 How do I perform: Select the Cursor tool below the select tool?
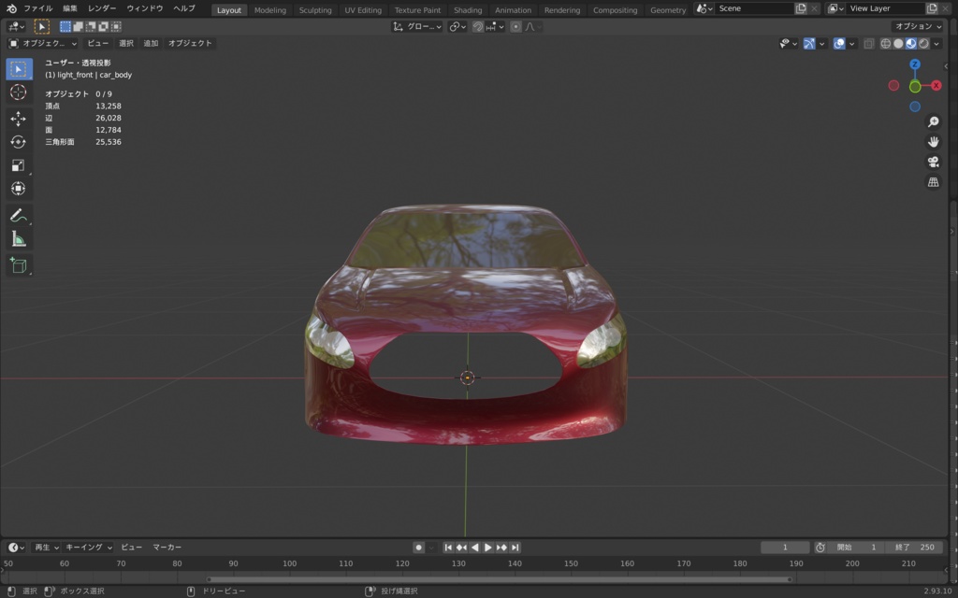point(19,92)
